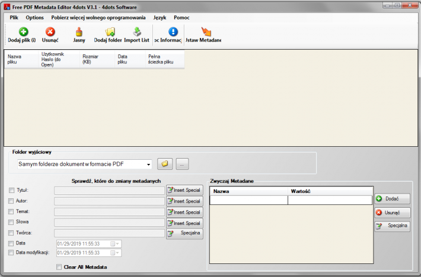Click the Import List toolbar icon
This screenshot has height=277, width=421.
[137, 31]
